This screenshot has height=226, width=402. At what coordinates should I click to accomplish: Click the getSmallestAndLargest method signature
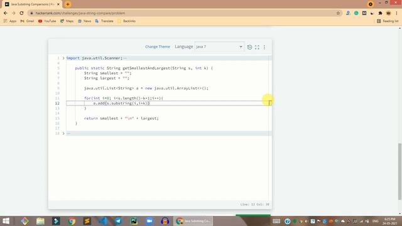click(144, 68)
